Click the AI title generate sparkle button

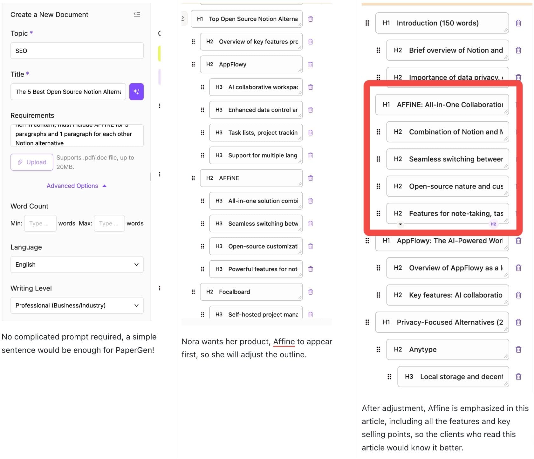tap(136, 92)
